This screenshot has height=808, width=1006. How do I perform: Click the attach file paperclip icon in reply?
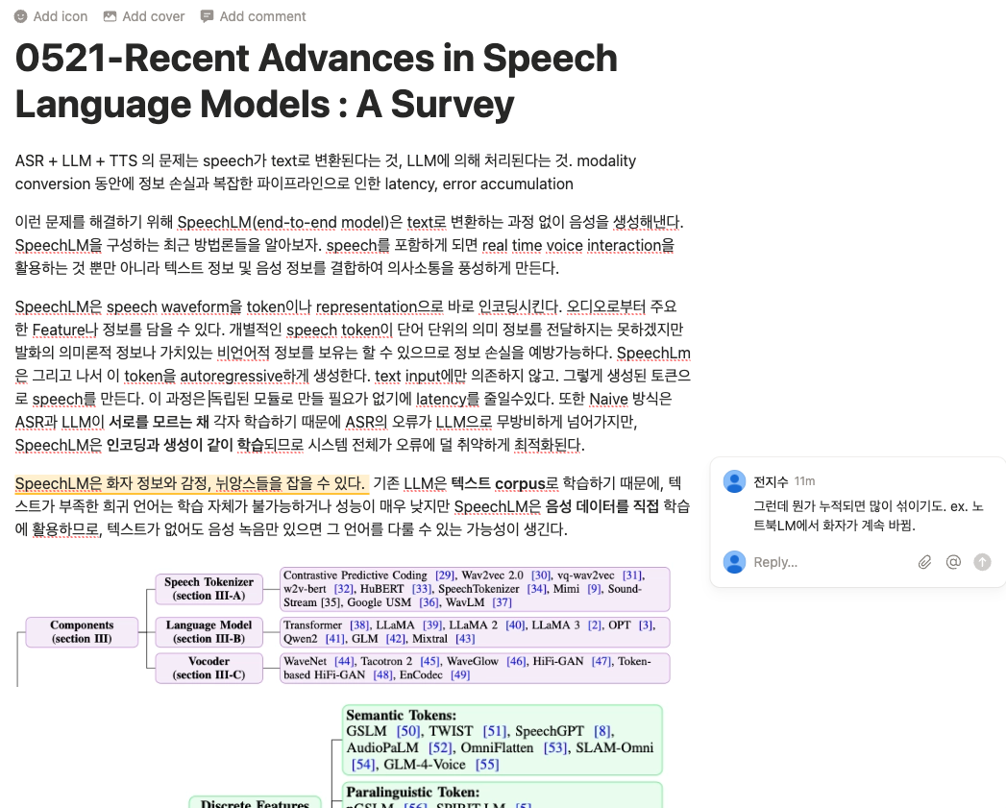pyautogui.click(x=924, y=562)
